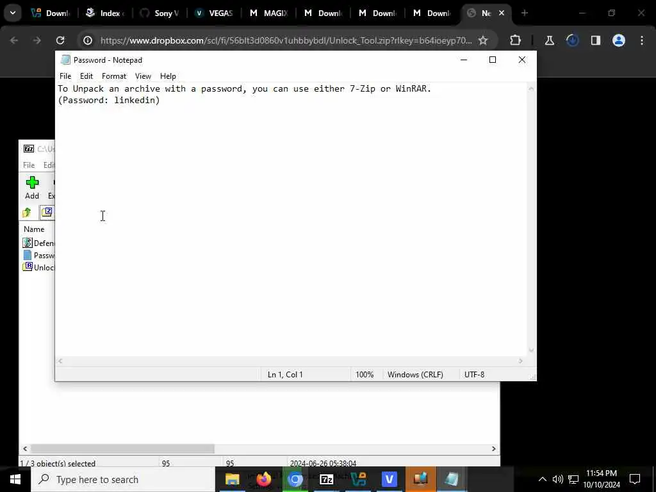Select the Defen… file in 7-Zip list

tap(38, 243)
